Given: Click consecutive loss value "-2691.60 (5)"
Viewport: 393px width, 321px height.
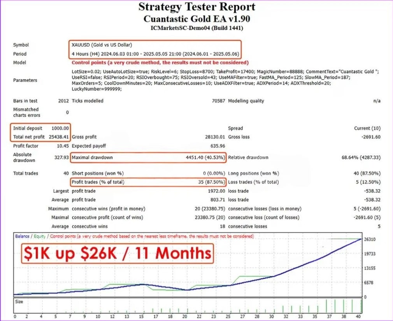Looking at the screenshot, I should (367, 217).
